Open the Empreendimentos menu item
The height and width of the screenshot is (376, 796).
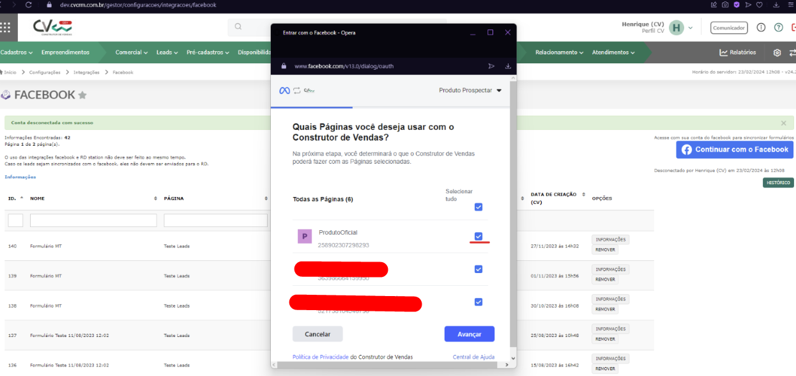tap(65, 52)
